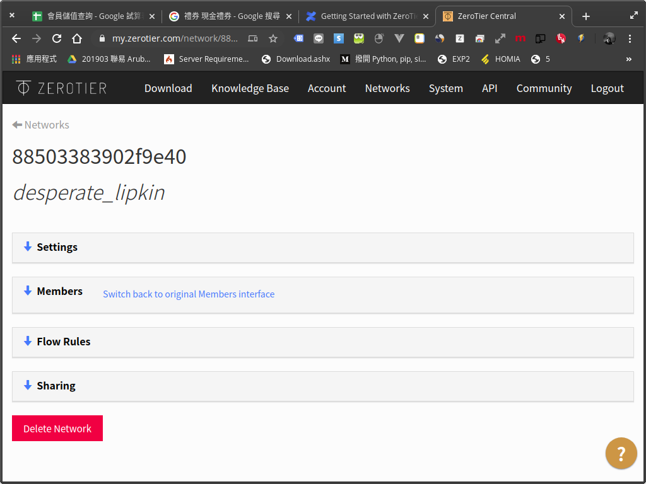Click the green frog extension icon
Viewport: 646px width, 484px height.
(x=359, y=38)
